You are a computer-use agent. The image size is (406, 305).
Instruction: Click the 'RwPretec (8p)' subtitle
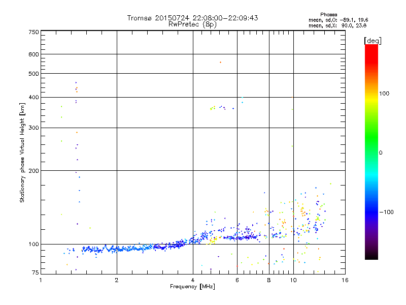[x=192, y=24]
